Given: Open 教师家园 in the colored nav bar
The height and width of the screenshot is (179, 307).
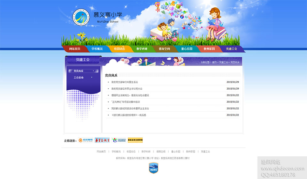Looking at the screenshot, I should click(209, 49).
